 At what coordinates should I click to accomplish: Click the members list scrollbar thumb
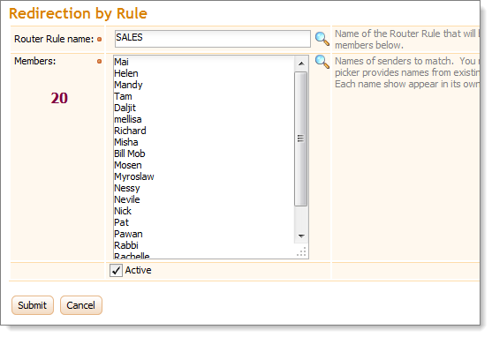pyautogui.click(x=301, y=139)
